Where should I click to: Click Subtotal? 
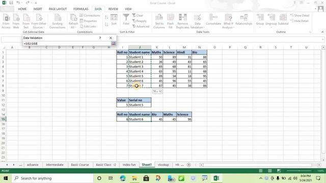pos(283,20)
